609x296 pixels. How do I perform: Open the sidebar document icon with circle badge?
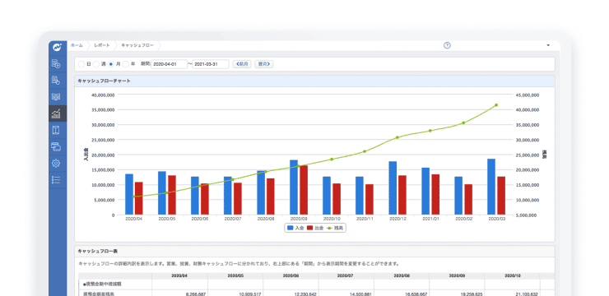point(56,81)
